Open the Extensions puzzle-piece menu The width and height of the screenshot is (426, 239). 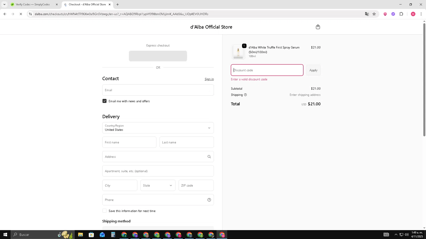401,14
